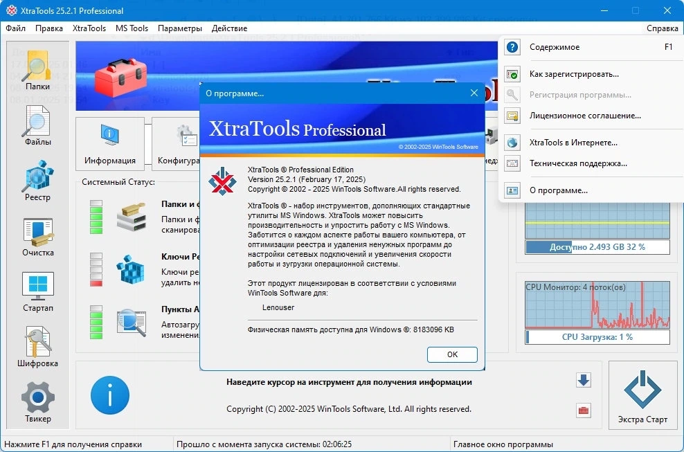Open the Файлы tool in sidebar
The width and height of the screenshot is (684, 452).
(x=37, y=126)
